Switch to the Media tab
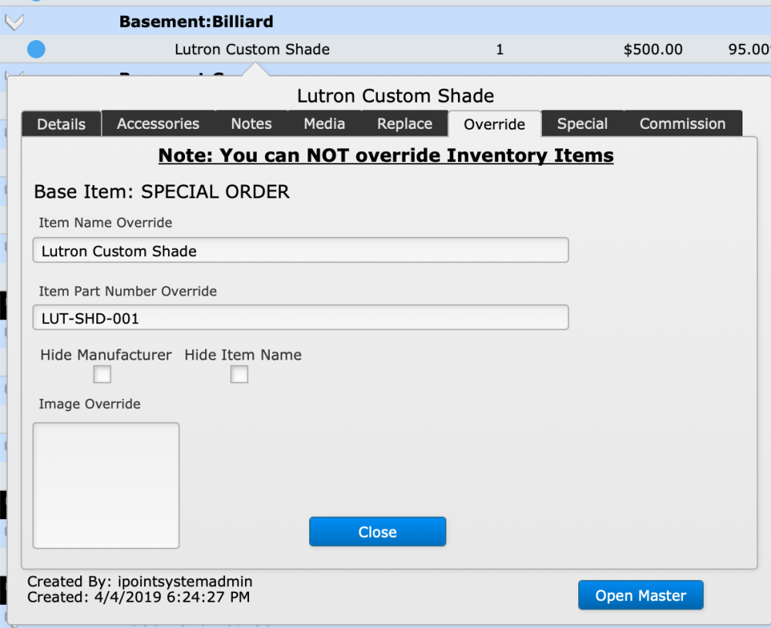 pyautogui.click(x=324, y=123)
